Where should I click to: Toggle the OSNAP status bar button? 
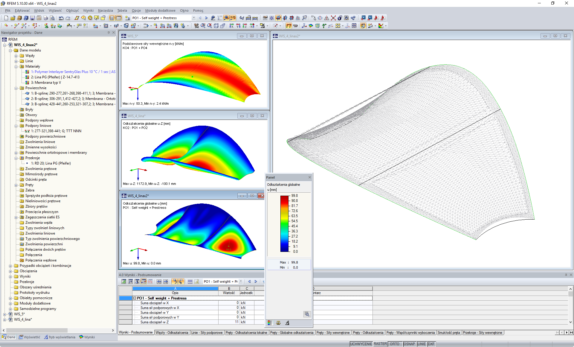click(409, 344)
